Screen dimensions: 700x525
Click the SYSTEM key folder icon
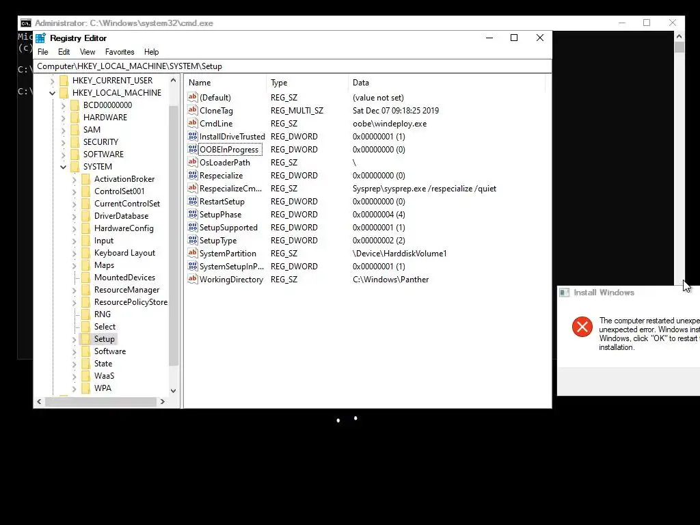[x=75, y=167]
